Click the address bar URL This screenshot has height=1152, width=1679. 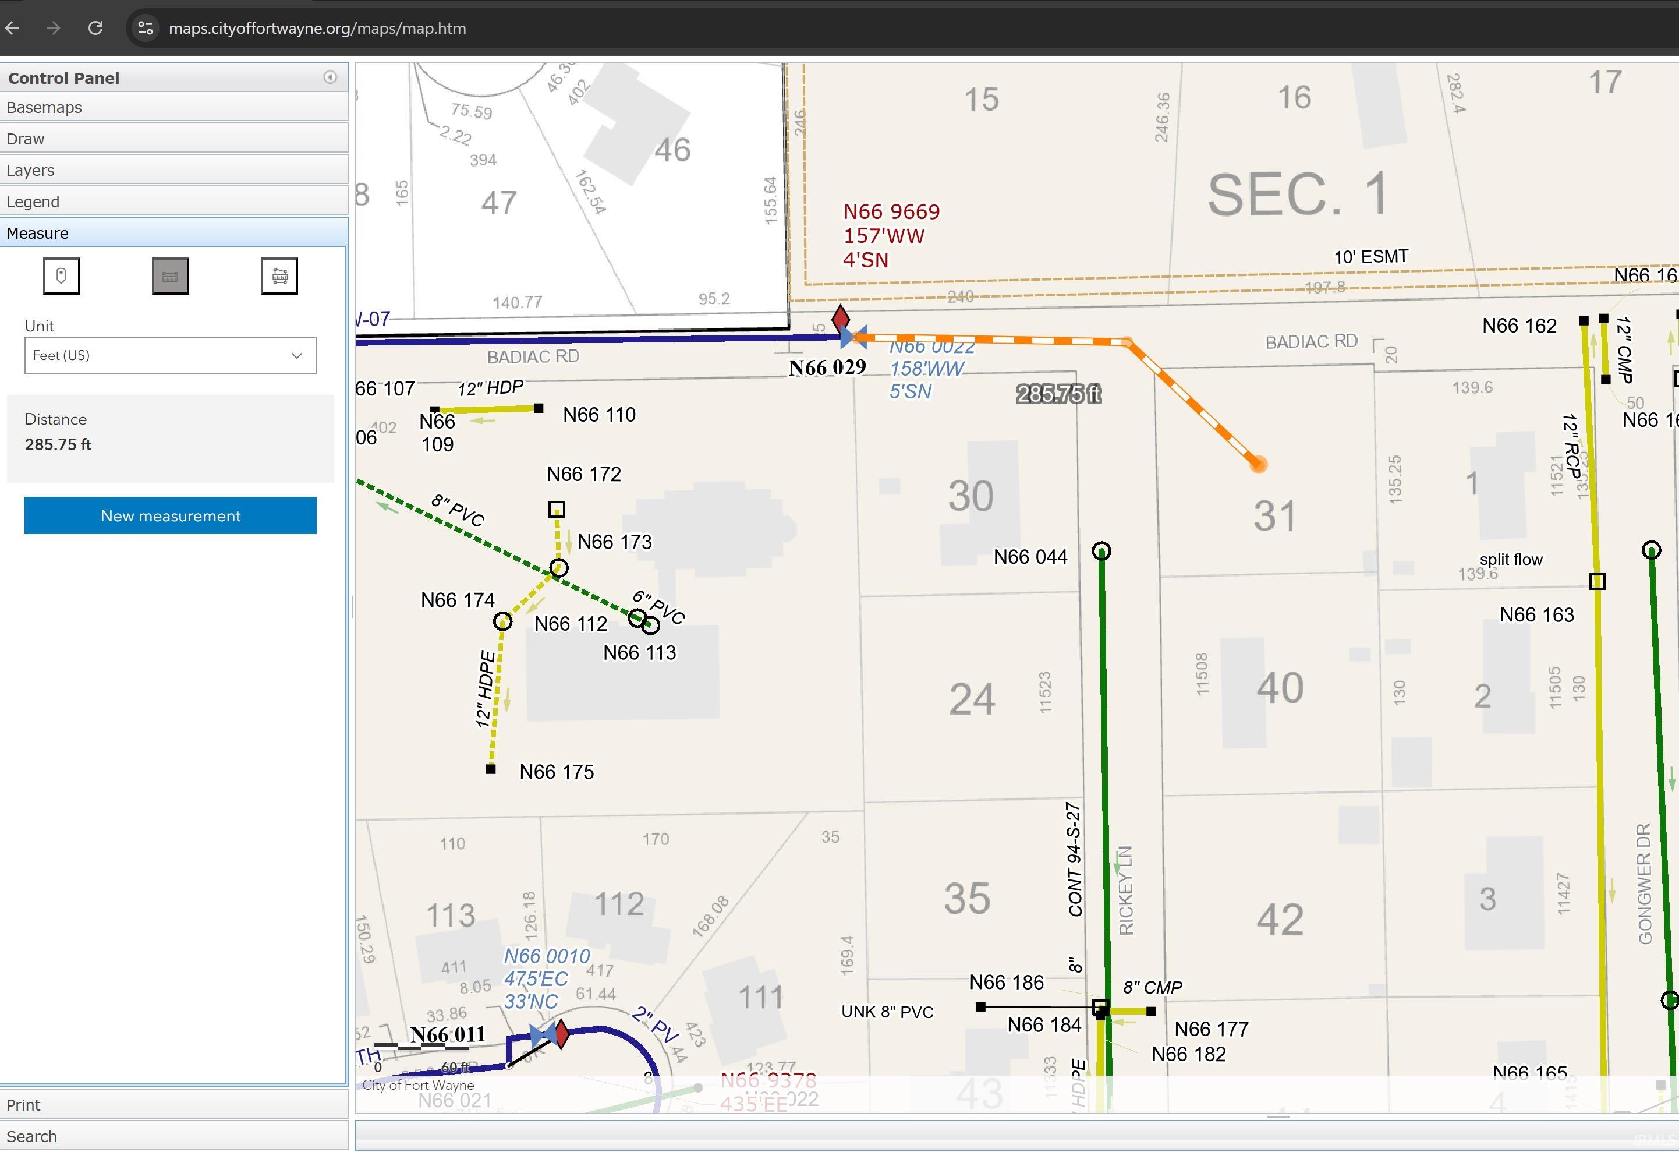317,28
